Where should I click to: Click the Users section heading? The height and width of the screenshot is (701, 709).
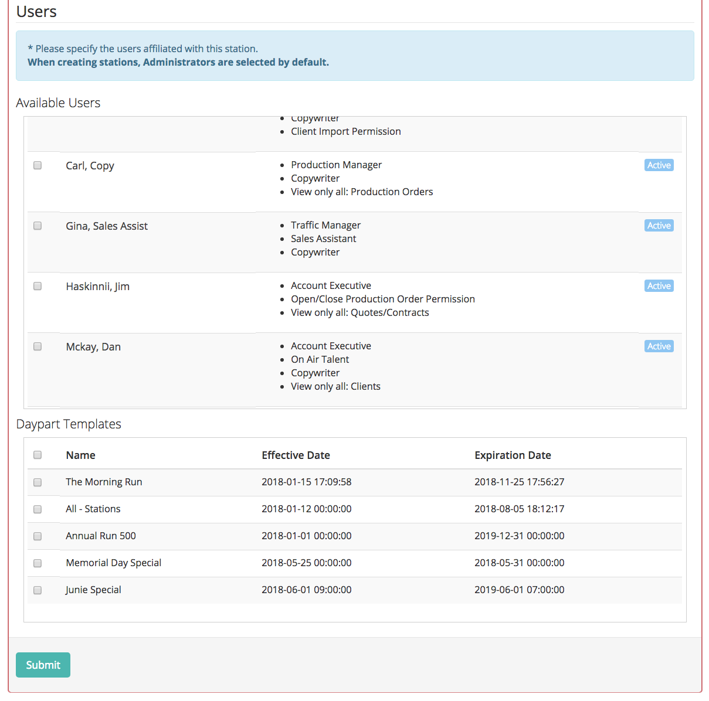click(x=36, y=11)
